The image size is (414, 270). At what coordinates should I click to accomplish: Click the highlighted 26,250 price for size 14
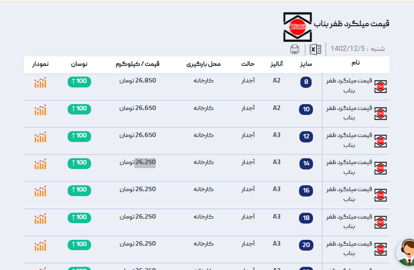[x=145, y=162]
